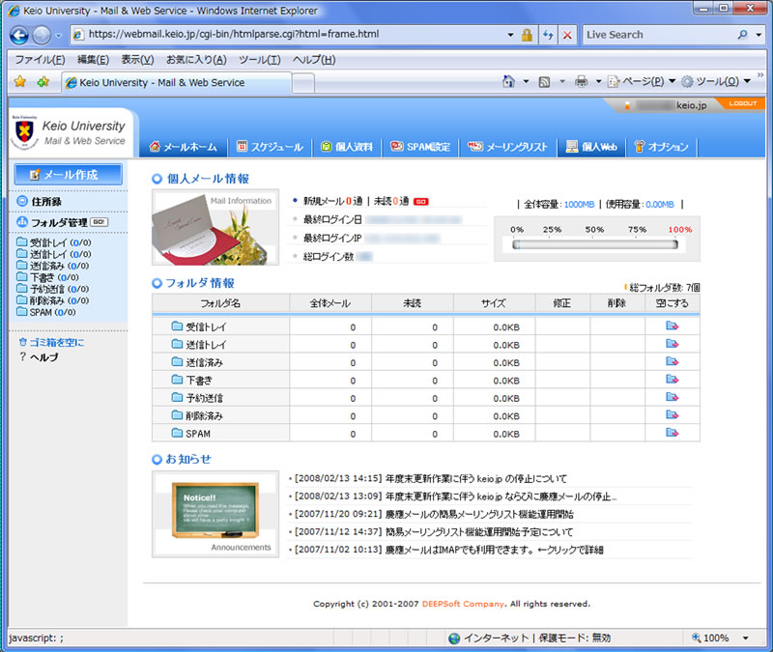Click the Stop loading X icon

coord(566,34)
